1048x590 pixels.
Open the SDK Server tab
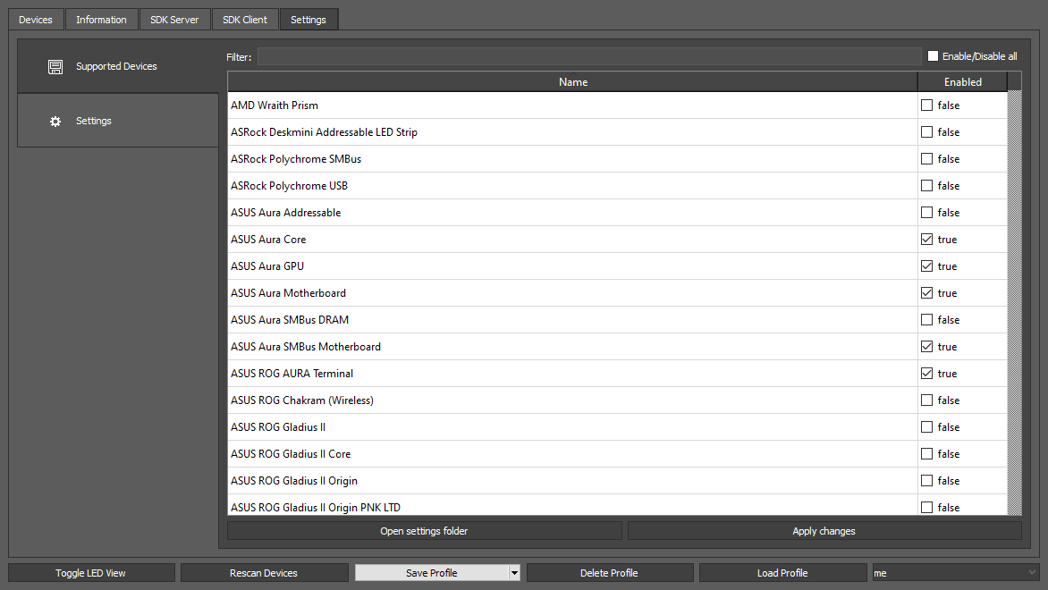point(174,20)
